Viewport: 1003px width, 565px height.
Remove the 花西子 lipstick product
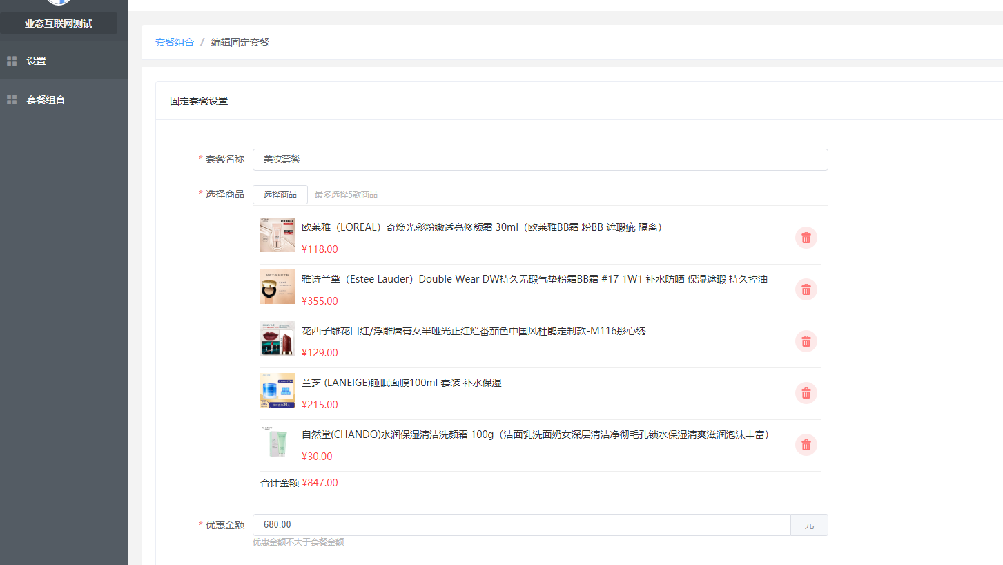click(x=806, y=341)
